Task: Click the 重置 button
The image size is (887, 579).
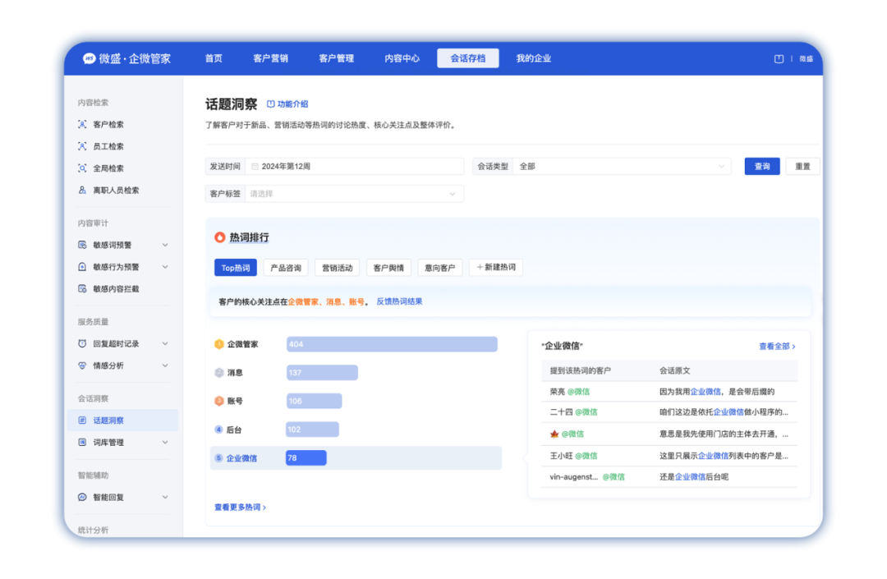Action: pos(802,167)
